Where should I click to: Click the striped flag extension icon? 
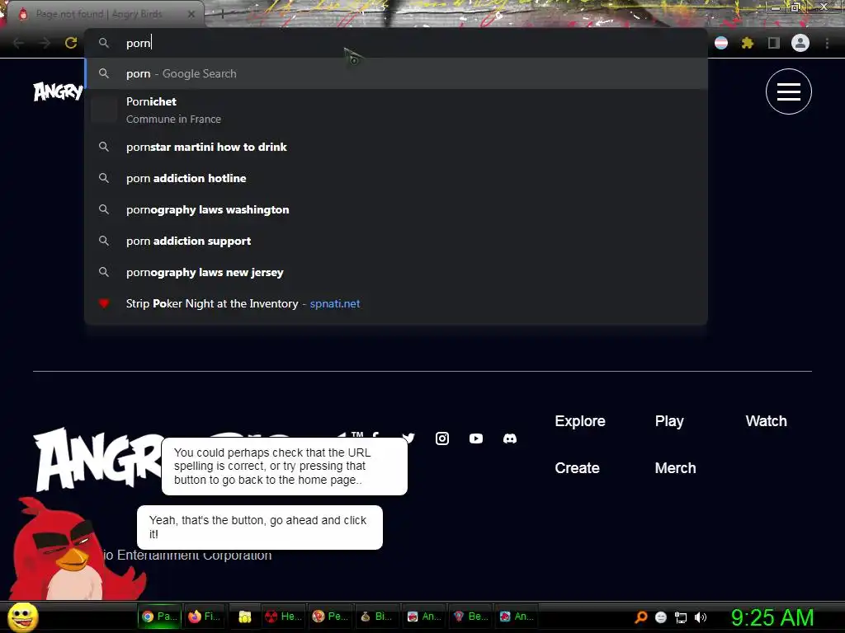tap(721, 43)
